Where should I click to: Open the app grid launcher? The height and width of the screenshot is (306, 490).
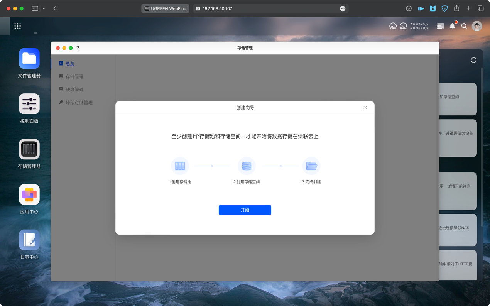(18, 26)
